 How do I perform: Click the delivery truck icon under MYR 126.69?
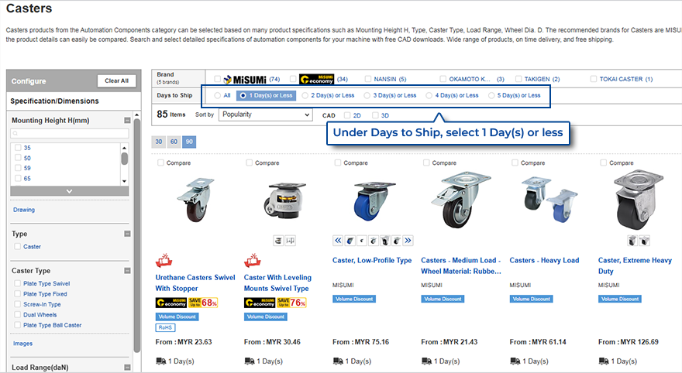coord(604,361)
